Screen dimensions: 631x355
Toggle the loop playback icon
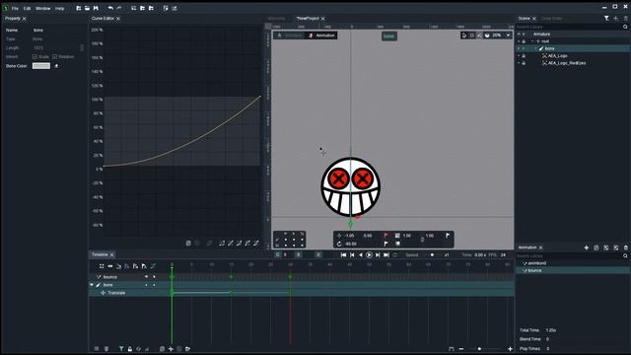coord(395,254)
